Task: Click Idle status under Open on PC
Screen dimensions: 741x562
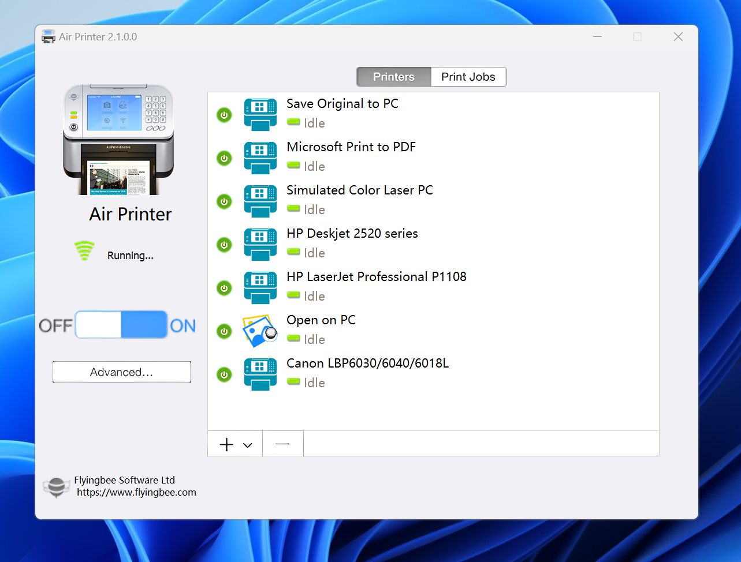Action: coord(314,339)
